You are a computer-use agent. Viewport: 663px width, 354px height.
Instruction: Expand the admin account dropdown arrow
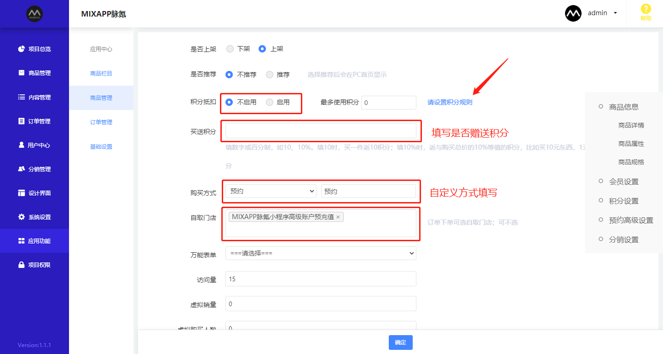(x=616, y=13)
